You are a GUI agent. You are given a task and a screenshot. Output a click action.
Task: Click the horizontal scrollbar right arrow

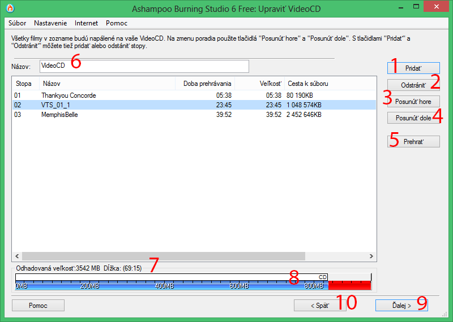(371, 256)
